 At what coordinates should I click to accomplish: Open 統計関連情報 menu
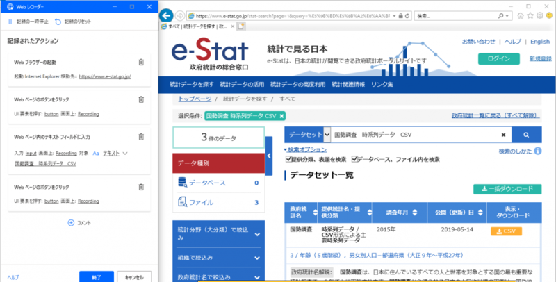[x=348, y=85]
